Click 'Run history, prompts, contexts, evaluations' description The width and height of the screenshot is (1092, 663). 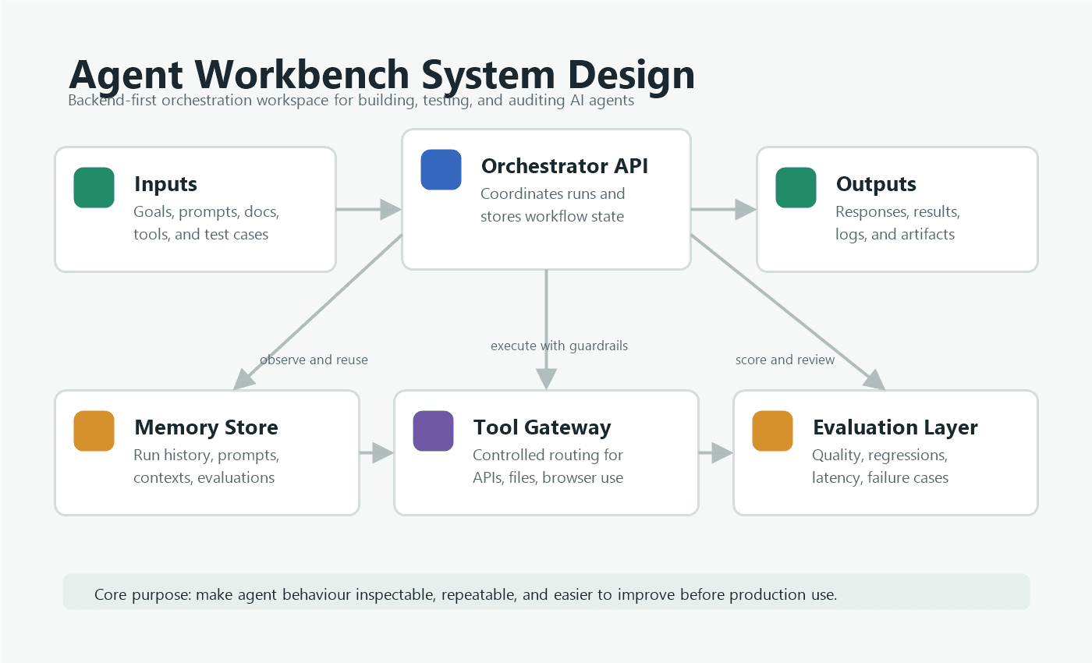click(206, 466)
